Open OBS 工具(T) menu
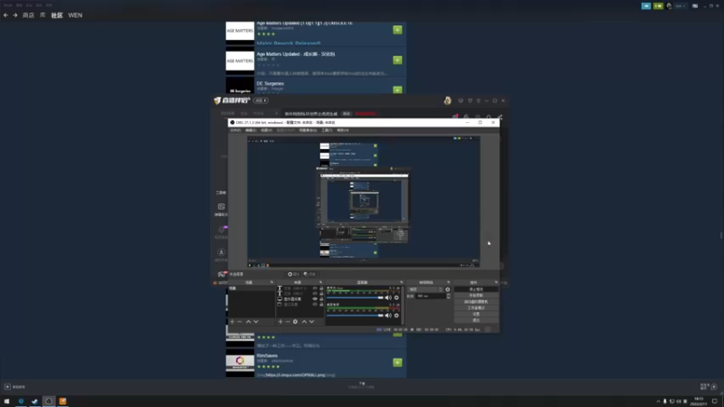The height and width of the screenshot is (407, 724). point(327,130)
